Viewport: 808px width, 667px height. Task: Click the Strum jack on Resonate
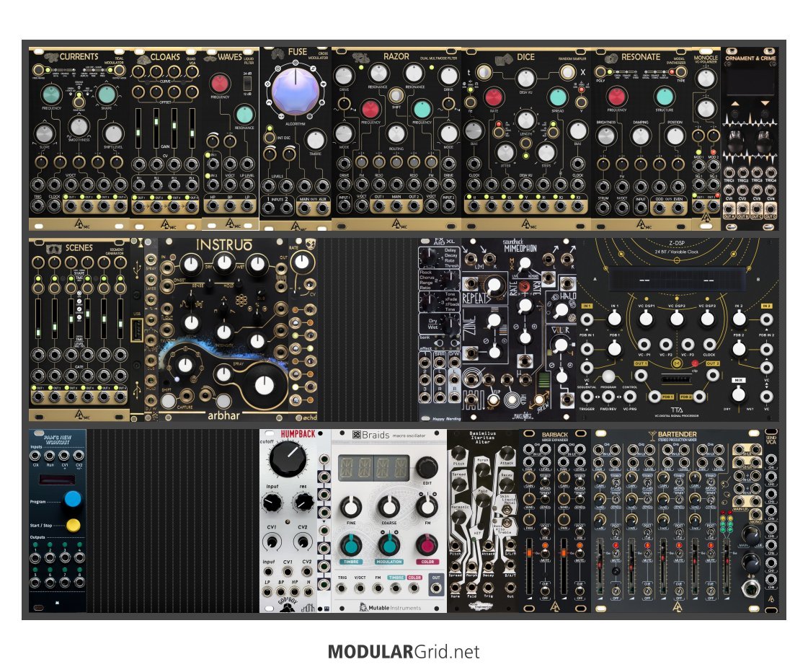603,208
